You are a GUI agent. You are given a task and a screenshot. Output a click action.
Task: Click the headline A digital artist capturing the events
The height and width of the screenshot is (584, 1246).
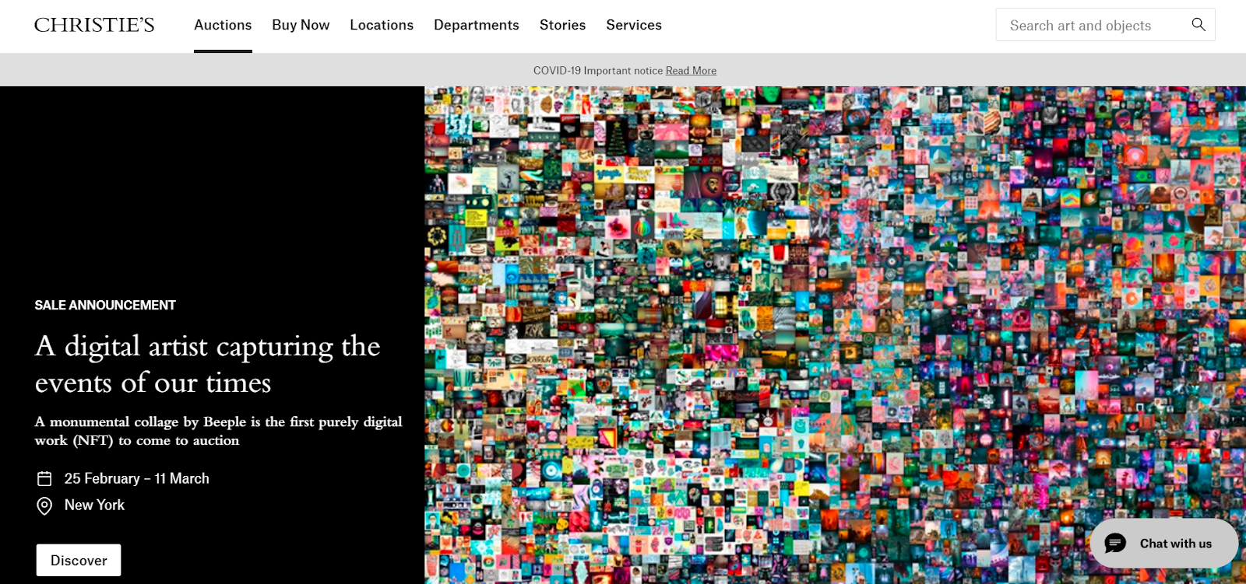coord(208,364)
